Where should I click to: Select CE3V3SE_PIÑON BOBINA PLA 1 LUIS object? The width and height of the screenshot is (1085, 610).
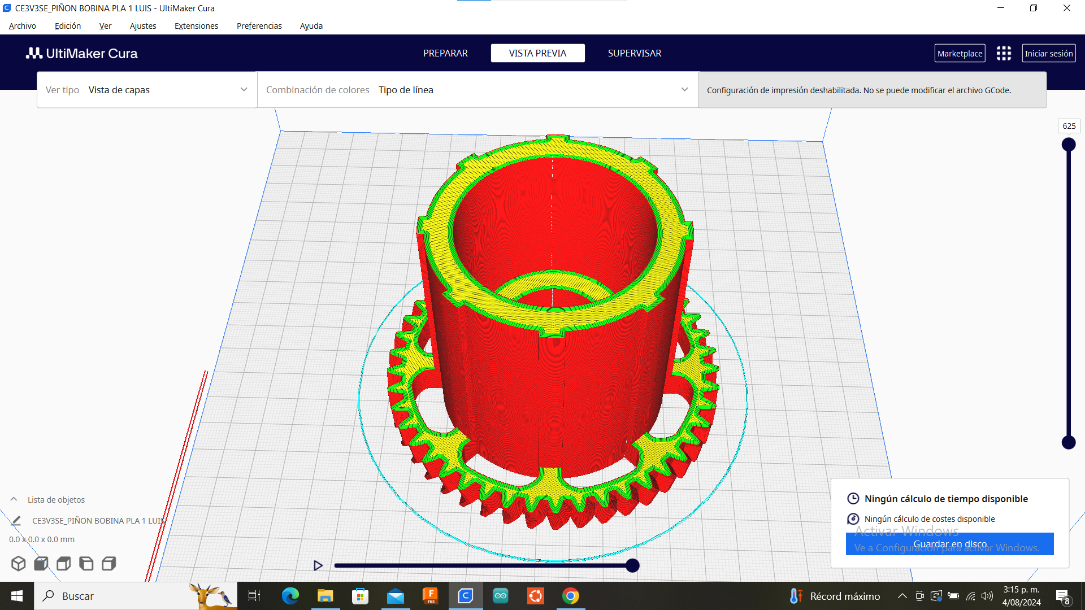[x=99, y=521]
